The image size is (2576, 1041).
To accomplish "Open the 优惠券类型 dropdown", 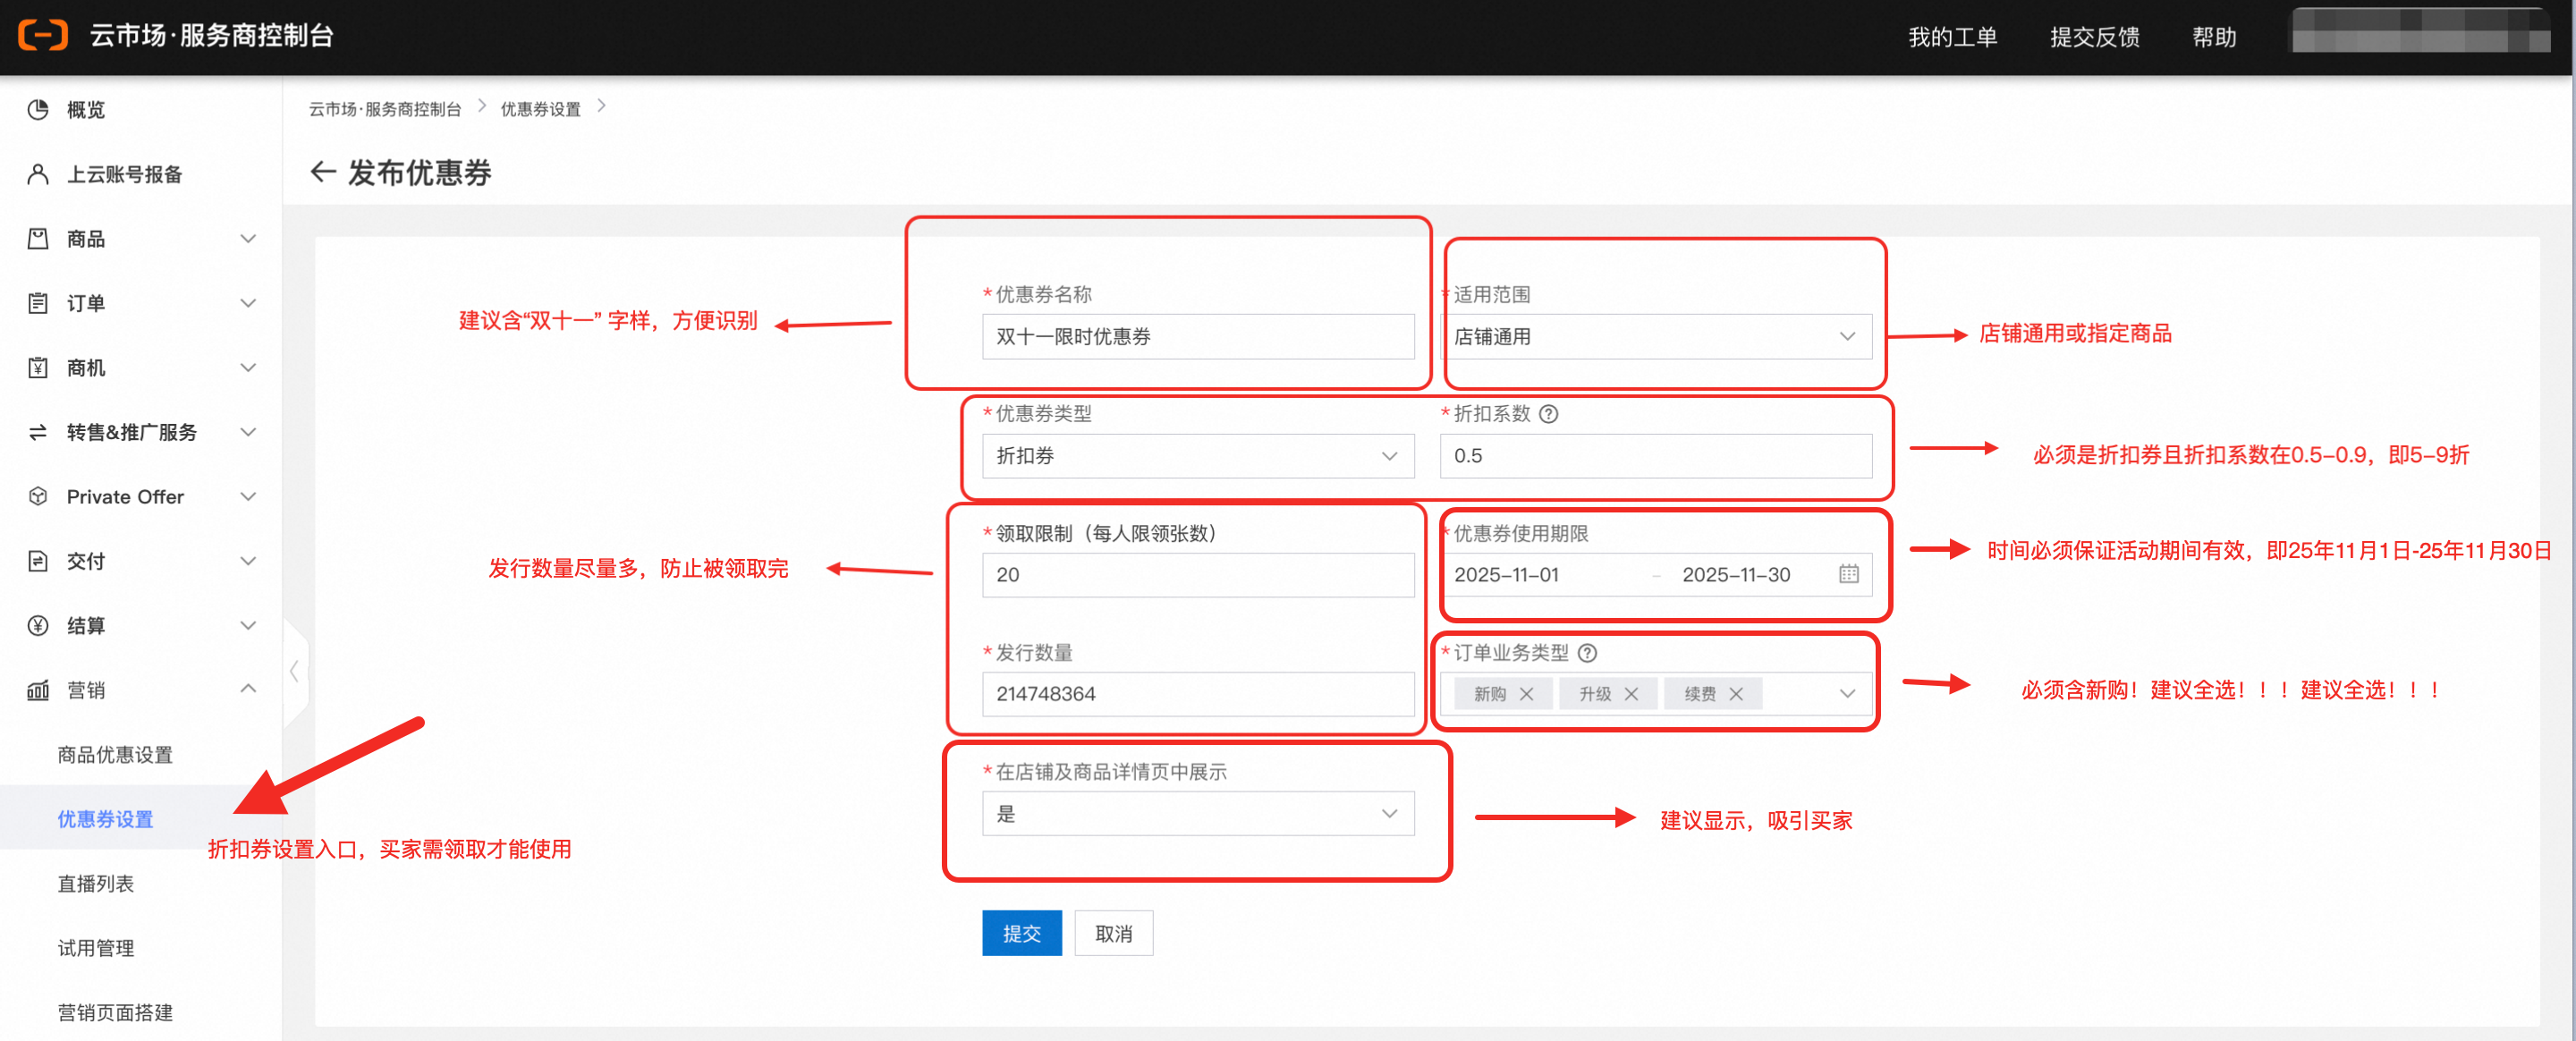I will click(x=1197, y=456).
